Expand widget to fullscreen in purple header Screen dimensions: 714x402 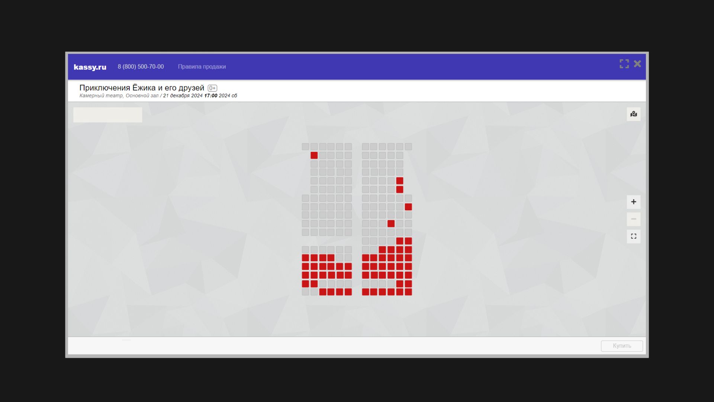pyautogui.click(x=624, y=64)
